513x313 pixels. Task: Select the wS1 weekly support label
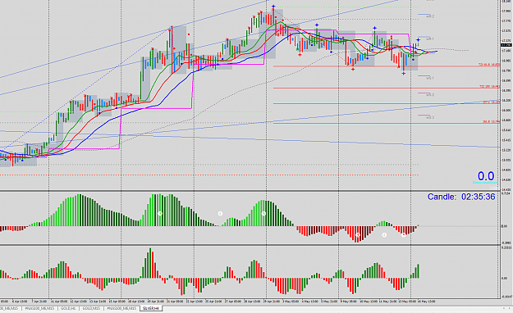point(430,78)
